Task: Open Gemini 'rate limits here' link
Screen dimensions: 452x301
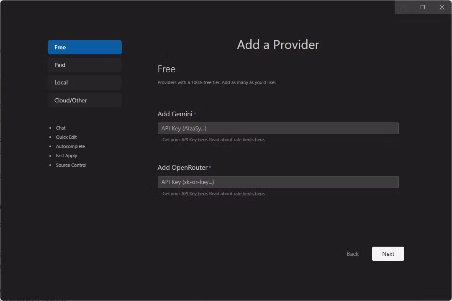Action: click(249, 140)
